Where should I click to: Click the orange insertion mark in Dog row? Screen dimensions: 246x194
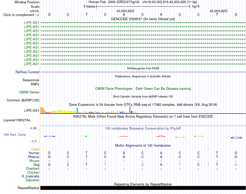(x=208, y=165)
